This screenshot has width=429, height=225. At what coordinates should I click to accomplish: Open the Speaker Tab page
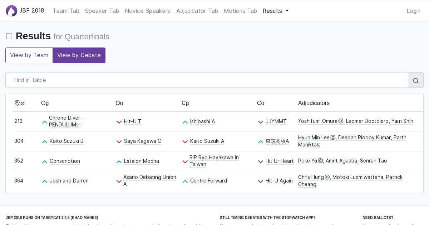coord(102,11)
